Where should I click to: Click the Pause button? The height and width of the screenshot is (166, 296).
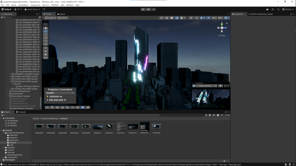pyautogui.click(x=148, y=10)
